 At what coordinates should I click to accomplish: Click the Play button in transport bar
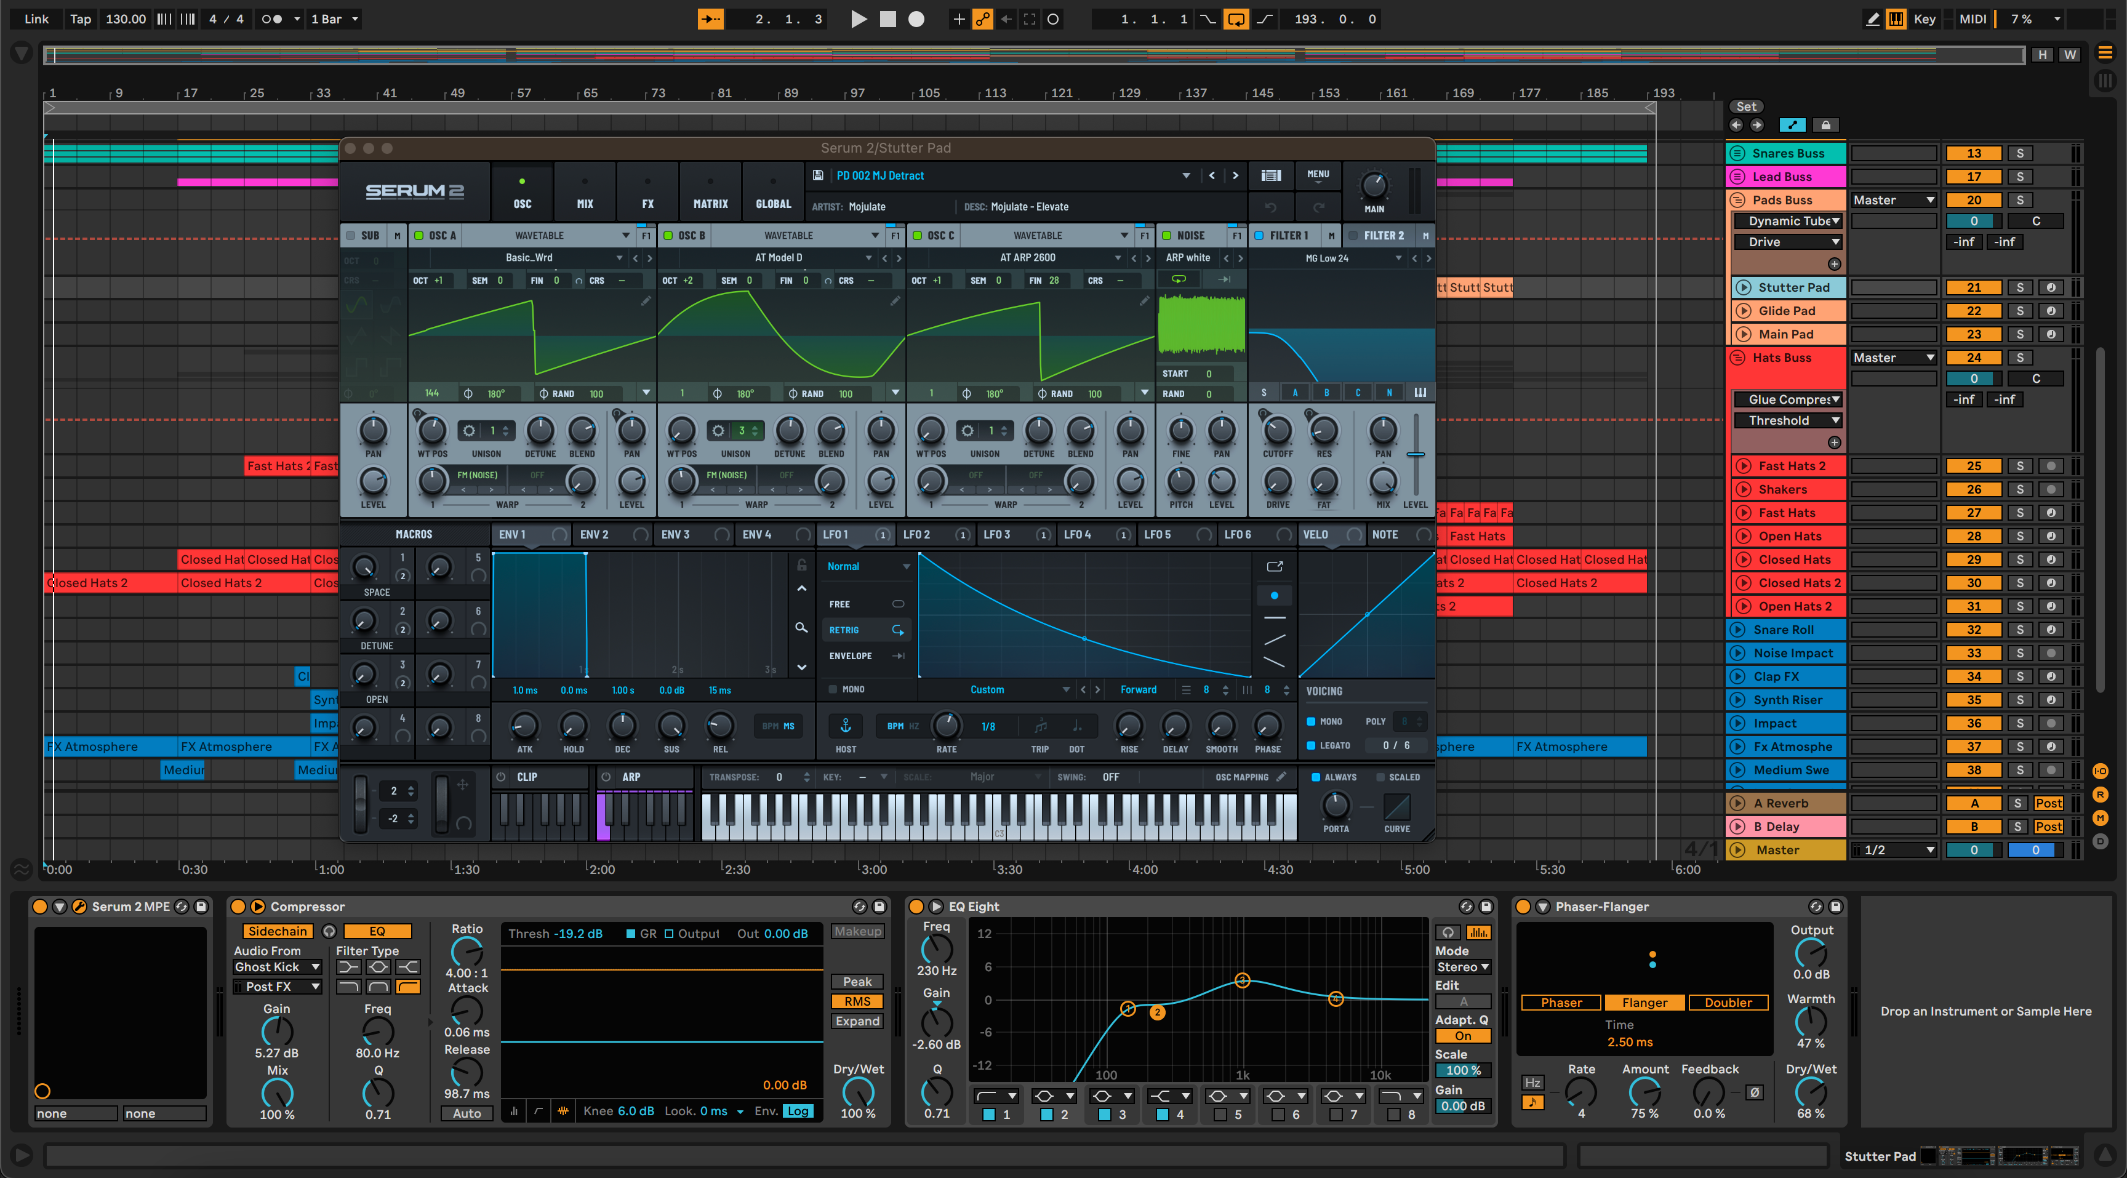(x=858, y=19)
